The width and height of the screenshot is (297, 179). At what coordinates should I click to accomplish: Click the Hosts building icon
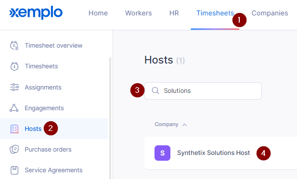[14, 129]
